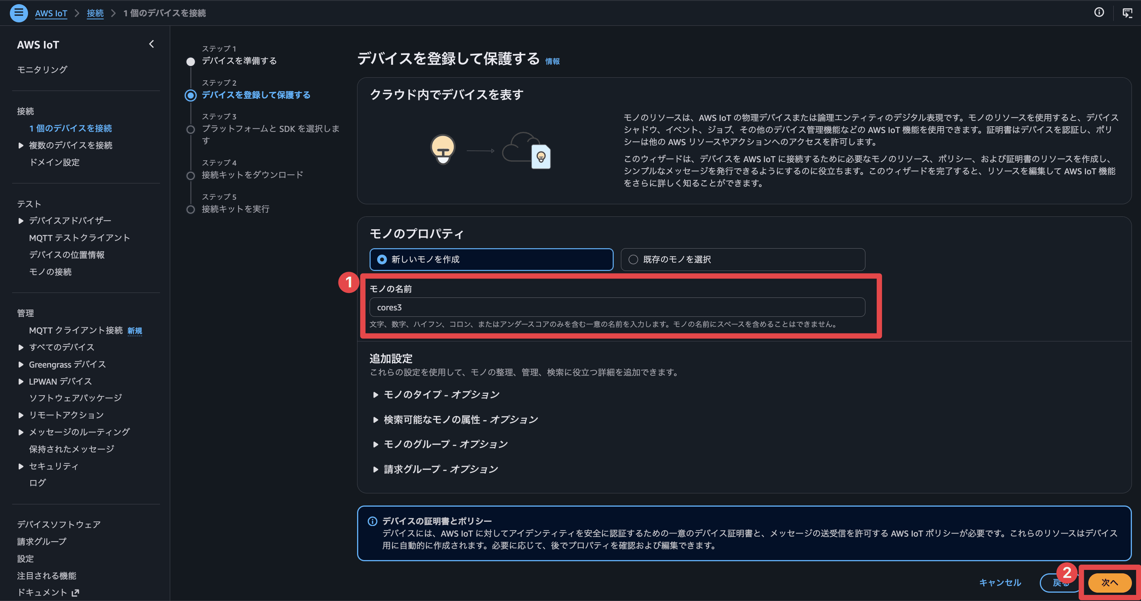Select the 新しいモノを作成 radio option
The image size is (1141, 601).
point(491,259)
